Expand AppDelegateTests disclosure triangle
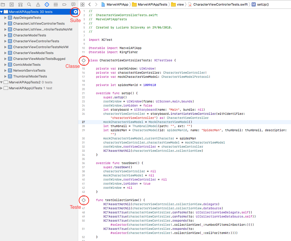Screen dimensions: 291x241 [5, 18]
